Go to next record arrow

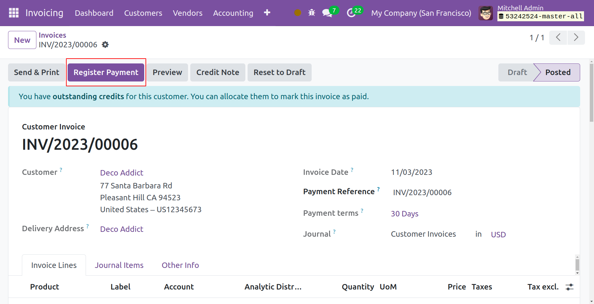point(576,37)
